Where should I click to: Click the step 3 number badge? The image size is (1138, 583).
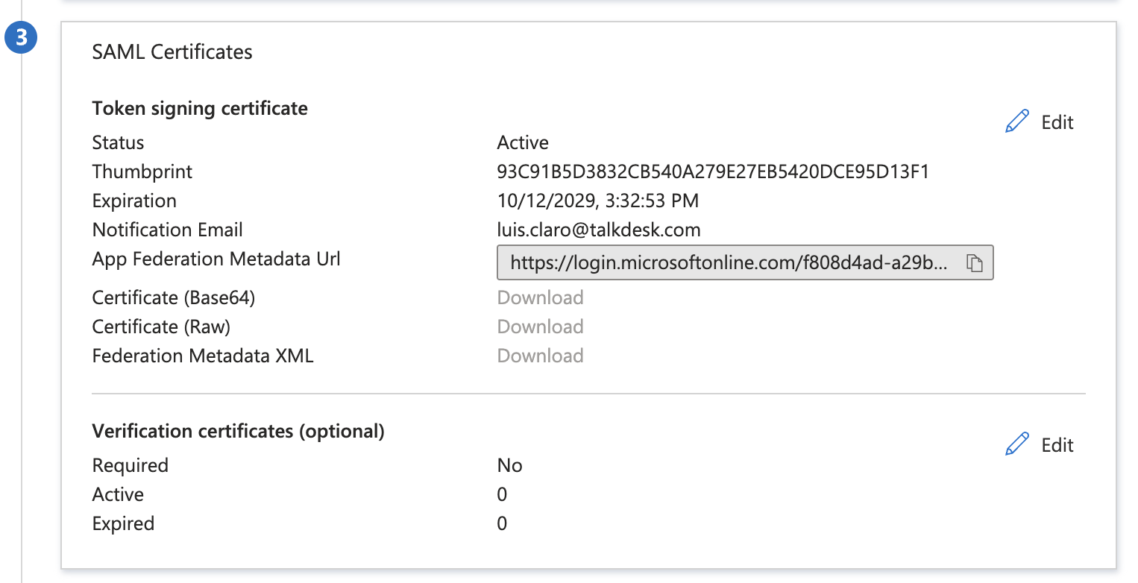coord(21,39)
